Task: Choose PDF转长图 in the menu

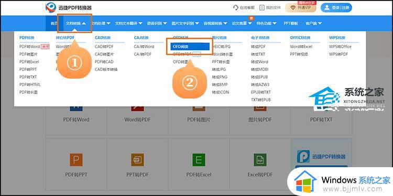Action: point(29,92)
